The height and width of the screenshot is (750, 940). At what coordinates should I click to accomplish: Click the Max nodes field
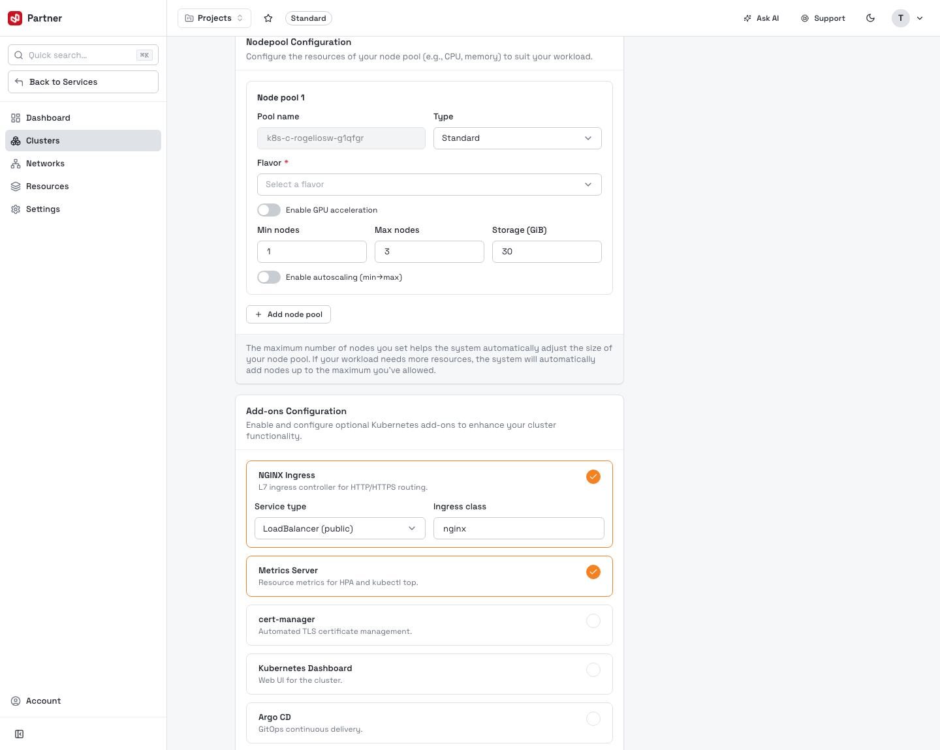point(430,252)
